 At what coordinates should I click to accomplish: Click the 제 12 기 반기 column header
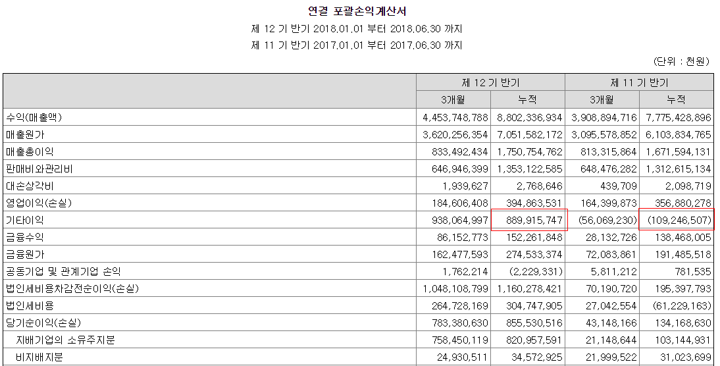pos(490,83)
